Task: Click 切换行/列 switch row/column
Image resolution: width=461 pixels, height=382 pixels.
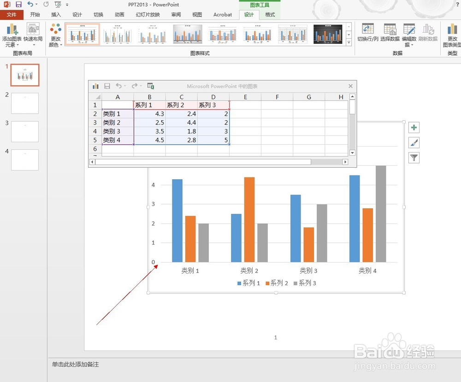Action: pyautogui.click(x=368, y=32)
